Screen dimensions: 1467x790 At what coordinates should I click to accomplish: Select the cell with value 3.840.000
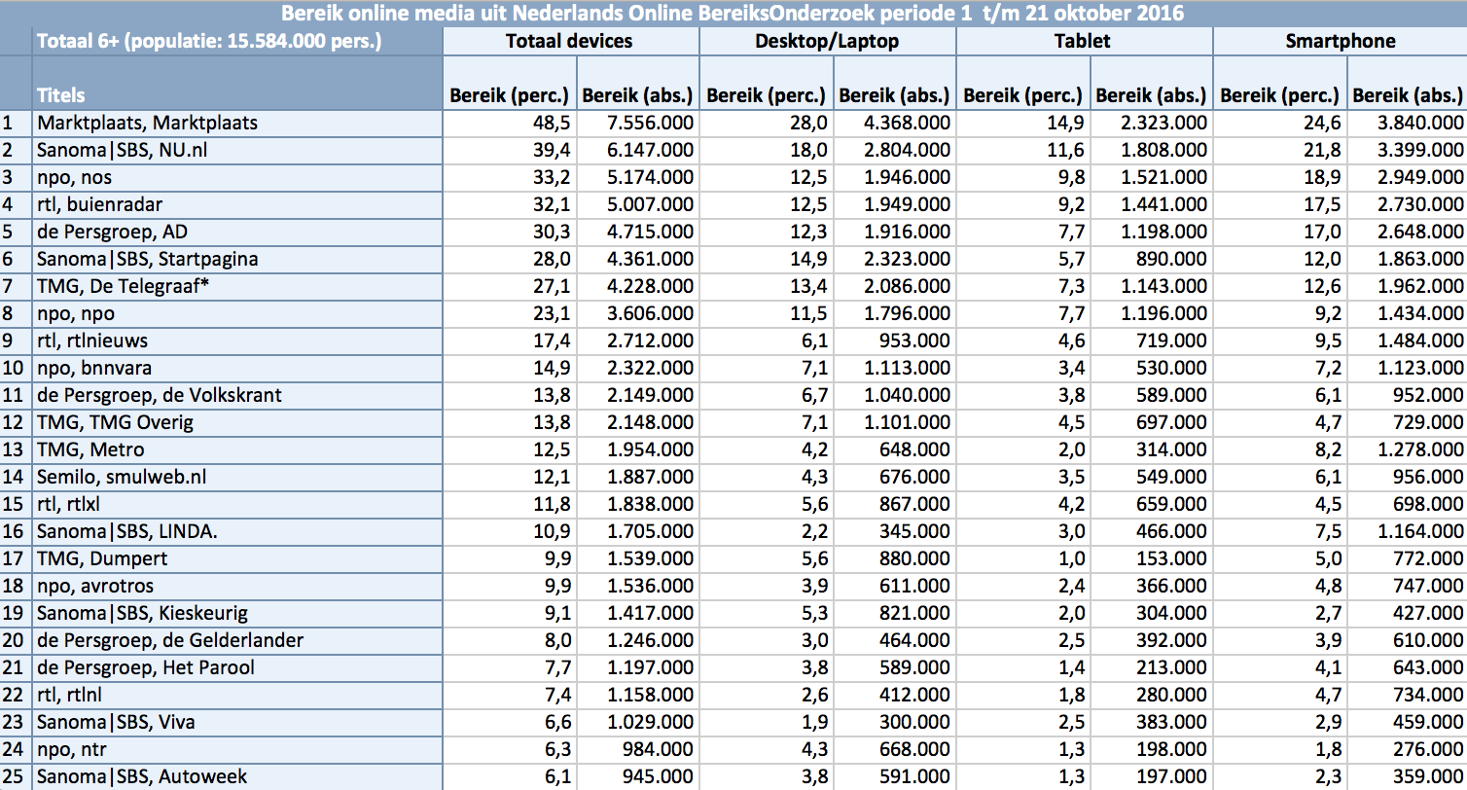[x=1408, y=123]
